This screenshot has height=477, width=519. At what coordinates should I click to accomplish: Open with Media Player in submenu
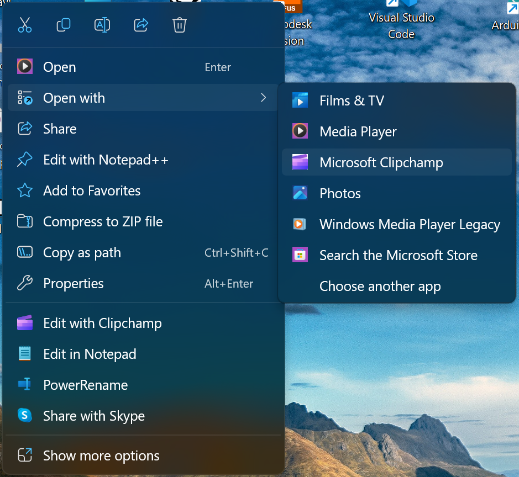tap(396, 131)
